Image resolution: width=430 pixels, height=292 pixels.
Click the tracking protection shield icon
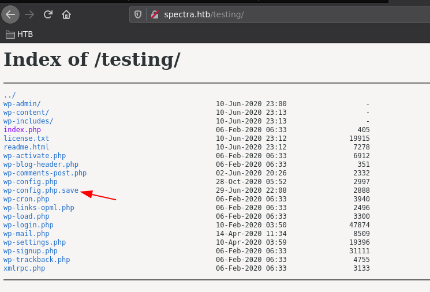tap(138, 14)
